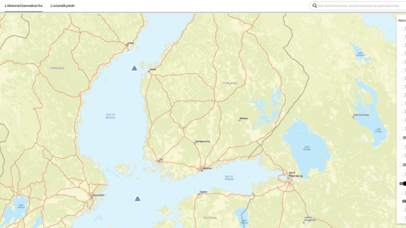The image size is (406, 228).
Task: Click the Mikkeli city marker
Action: (240, 120)
